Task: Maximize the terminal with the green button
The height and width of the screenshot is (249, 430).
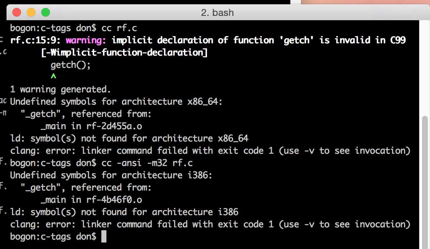Action: pos(46,12)
